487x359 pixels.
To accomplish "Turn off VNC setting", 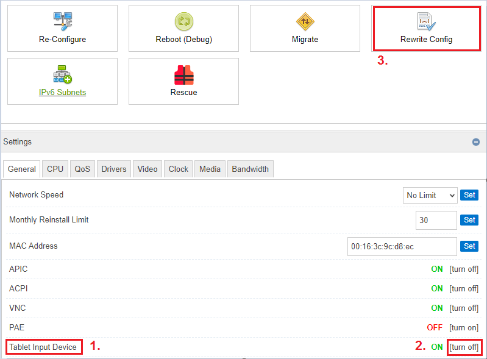I will (x=464, y=308).
